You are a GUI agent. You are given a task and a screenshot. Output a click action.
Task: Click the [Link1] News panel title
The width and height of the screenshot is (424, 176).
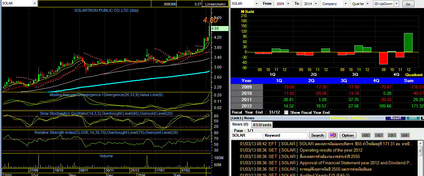243,118
